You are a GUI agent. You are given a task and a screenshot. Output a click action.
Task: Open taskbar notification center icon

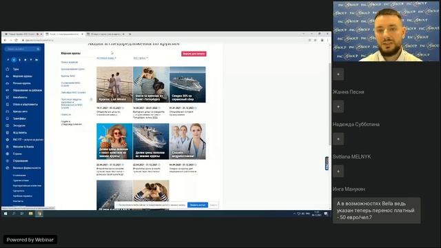326,214
